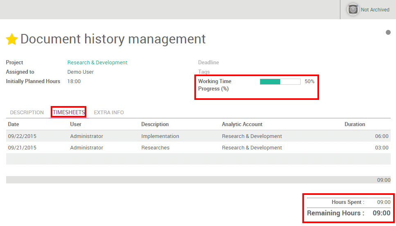Viewport: 396px width, 226px height.
Task: Click the Not Archived archive icon
Action: [x=353, y=9]
